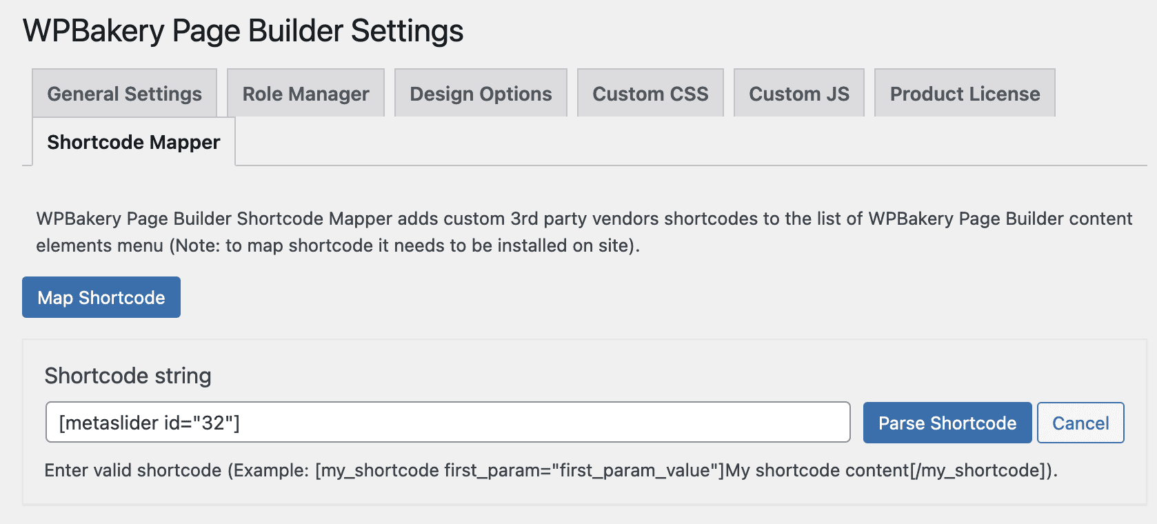This screenshot has height=524, width=1157.
Task: Click the Parse Shortcode button
Action: 947,423
